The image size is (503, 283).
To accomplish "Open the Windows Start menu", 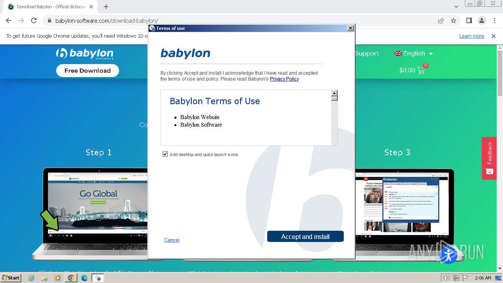I will (x=11, y=277).
